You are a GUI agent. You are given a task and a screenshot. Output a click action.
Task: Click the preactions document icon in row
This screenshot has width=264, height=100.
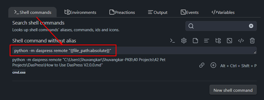tap(195, 41)
